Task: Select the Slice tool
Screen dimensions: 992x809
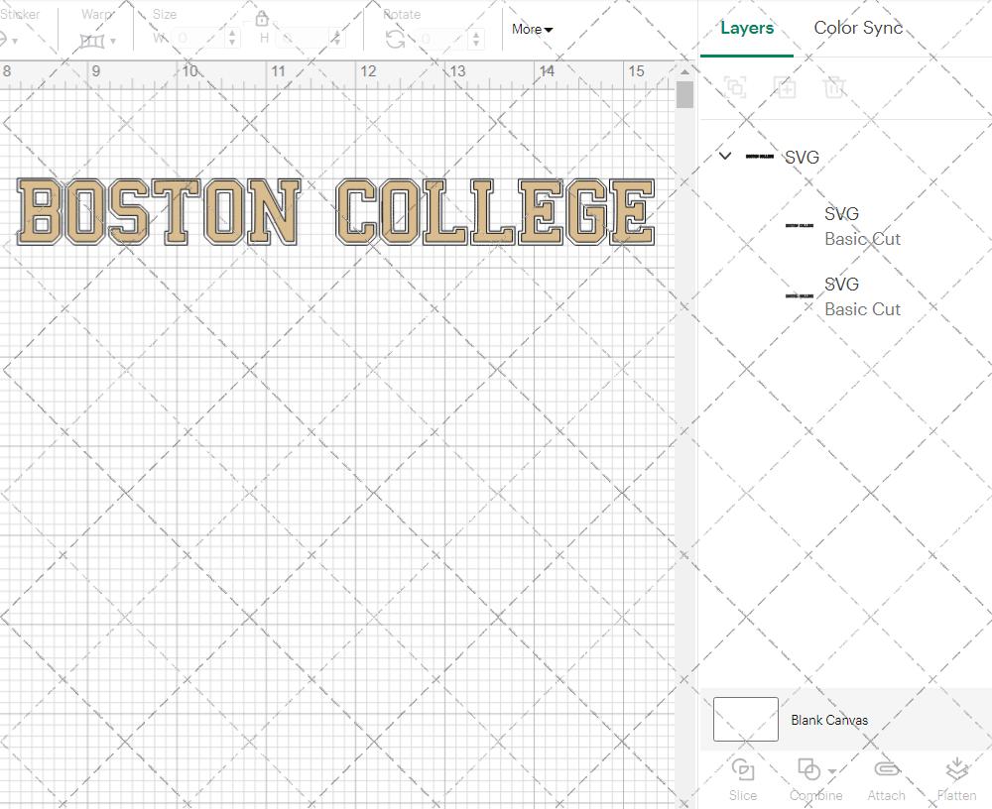Action: click(x=743, y=778)
